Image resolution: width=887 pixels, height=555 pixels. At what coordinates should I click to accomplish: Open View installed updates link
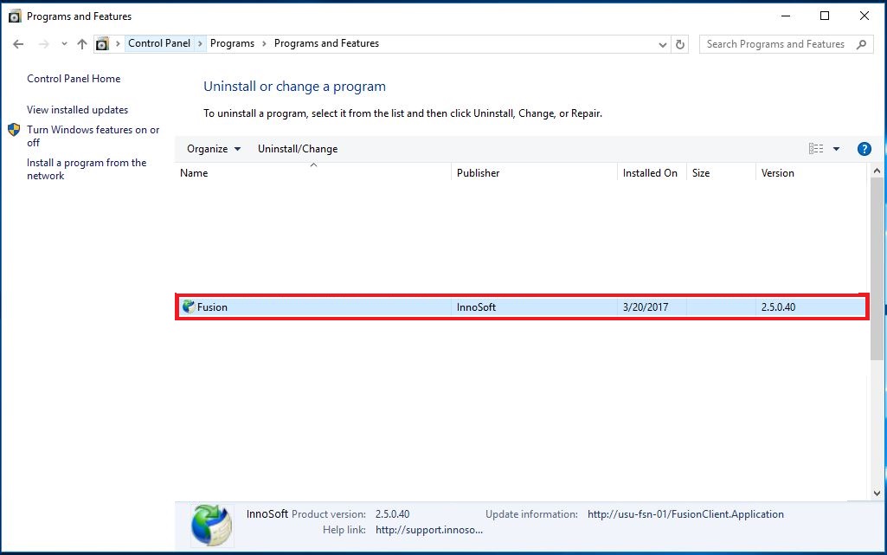coord(77,110)
